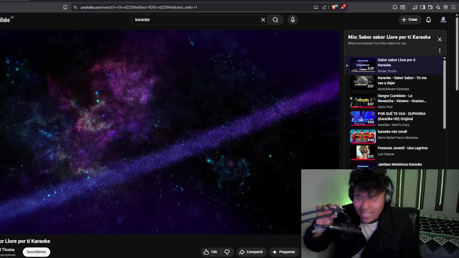Open the notifications bell
459x258 pixels.
[x=429, y=20]
